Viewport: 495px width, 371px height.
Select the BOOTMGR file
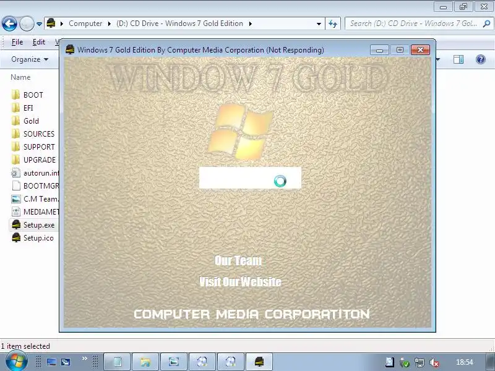(x=35, y=186)
